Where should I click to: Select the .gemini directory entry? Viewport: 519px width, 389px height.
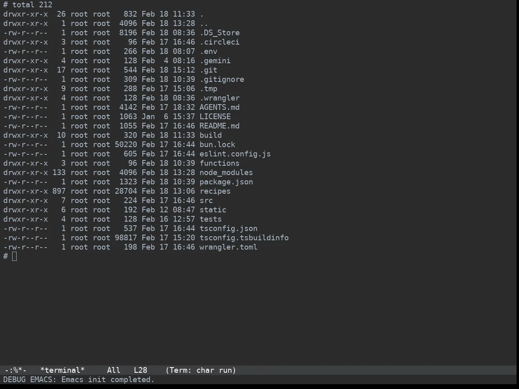pos(215,61)
